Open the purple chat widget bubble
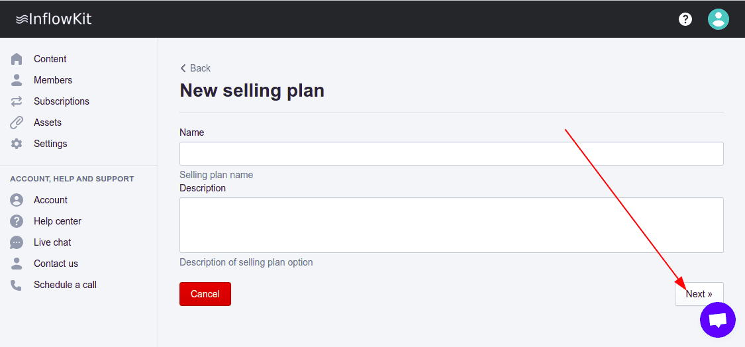The image size is (745, 347). pyautogui.click(x=718, y=320)
